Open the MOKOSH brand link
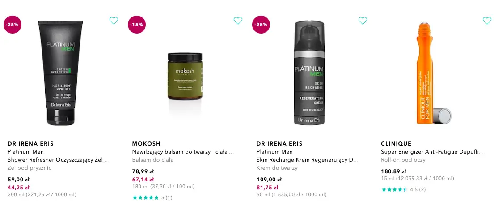The height and width of the screenshot is (214, 498). [x=146, y=144]
